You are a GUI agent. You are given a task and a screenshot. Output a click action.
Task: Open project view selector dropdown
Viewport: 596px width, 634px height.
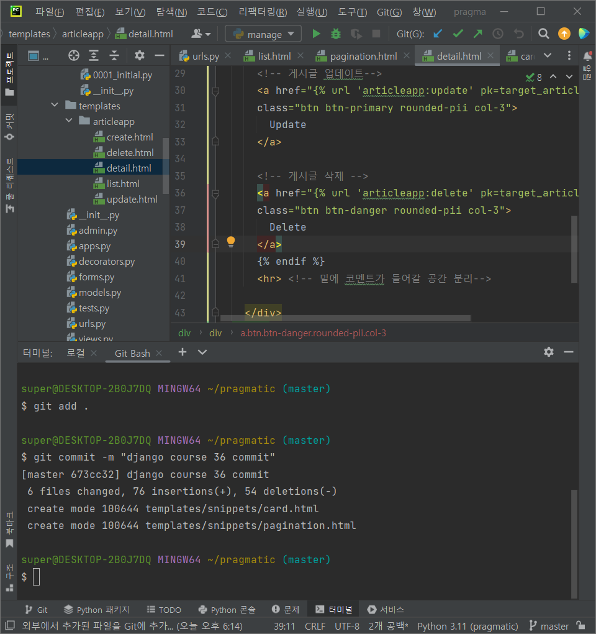coord(38,56)
